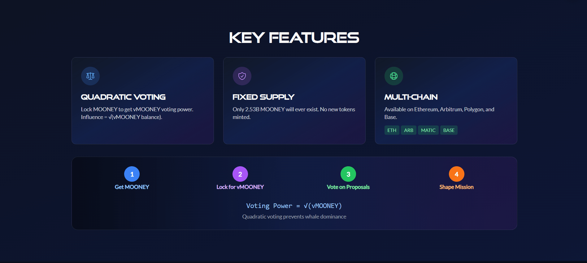Click the Quadratic Voting card heading
Image resolution: width=587 pixels, height=263 pixels.
pyautogui.click(x=123, y=97)
